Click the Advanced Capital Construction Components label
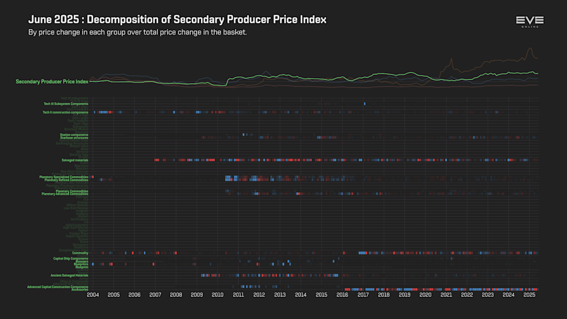The width and height of the screenshot is (567, 319). [58, 287]
